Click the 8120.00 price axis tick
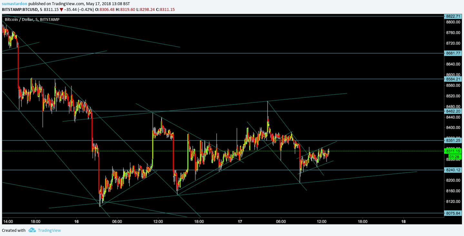The height and width of the screenshot is (236, 464). point(453,202)
